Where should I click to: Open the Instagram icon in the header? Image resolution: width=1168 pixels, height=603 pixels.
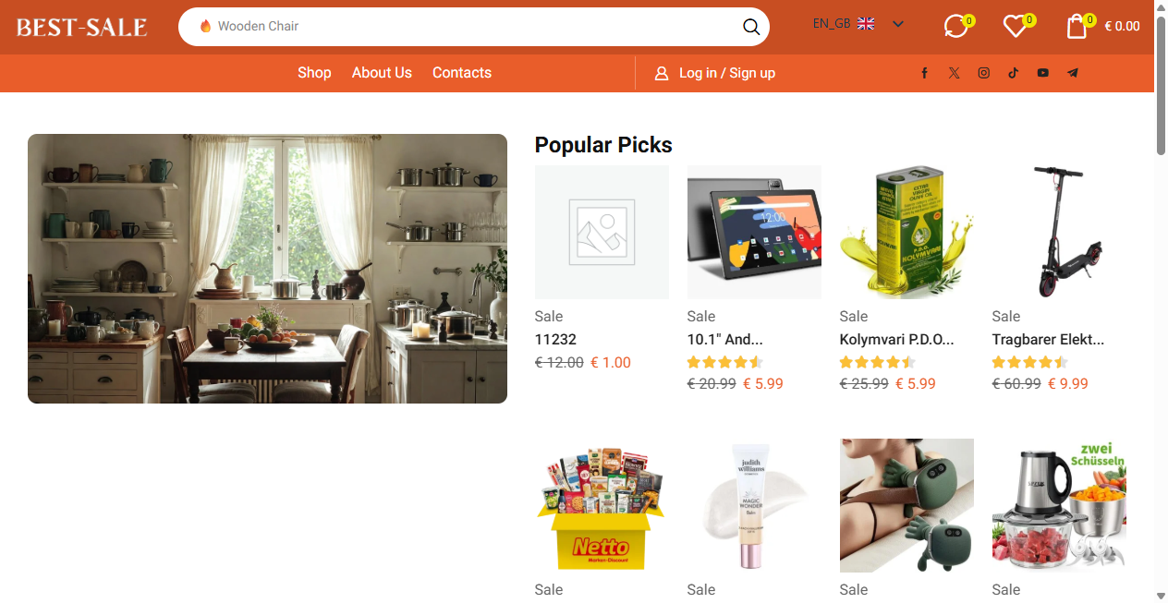click(983, 73)
